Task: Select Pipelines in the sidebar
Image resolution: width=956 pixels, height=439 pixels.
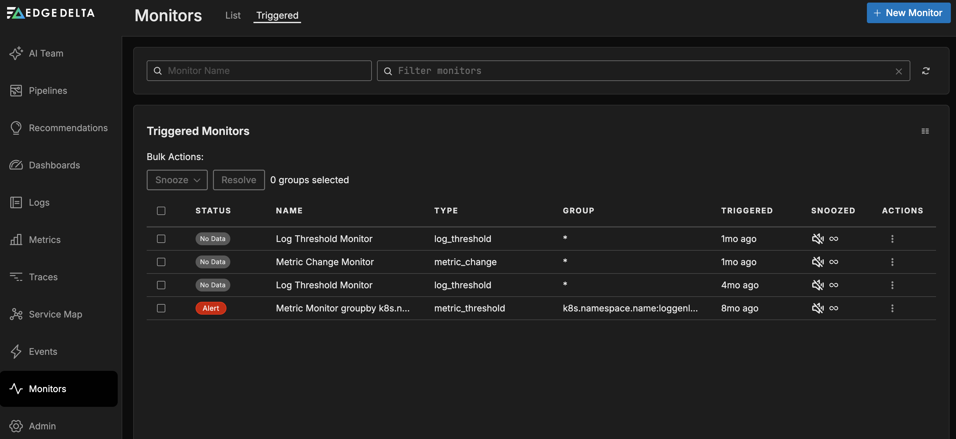Action: point(48,91)
